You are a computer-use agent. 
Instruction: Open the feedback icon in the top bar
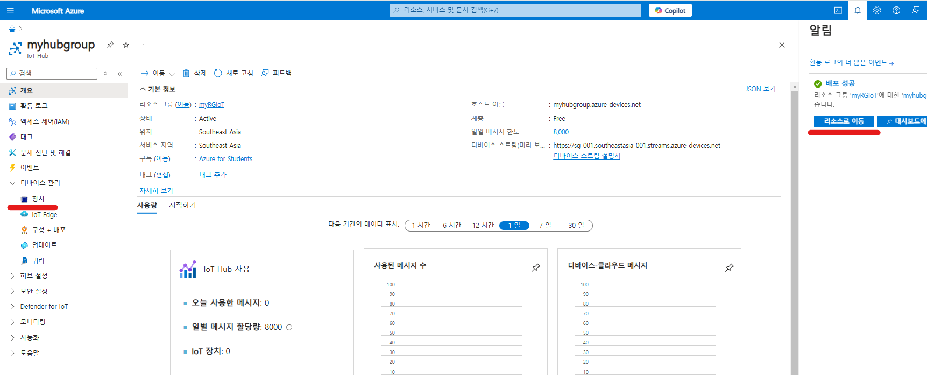click(916, 10)
